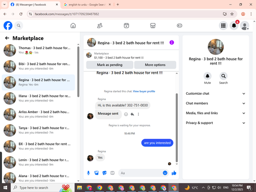Open the Gaming controller icon
256x192 pixels.
tap(179, 26)
